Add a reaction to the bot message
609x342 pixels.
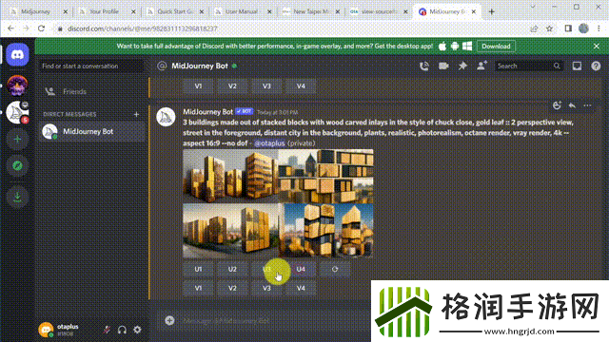pyautogui.click(x=557, y=105)
